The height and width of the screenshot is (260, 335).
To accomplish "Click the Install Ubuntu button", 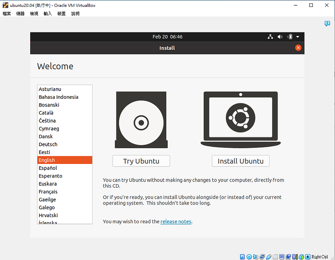I will (x=240, y=161).
